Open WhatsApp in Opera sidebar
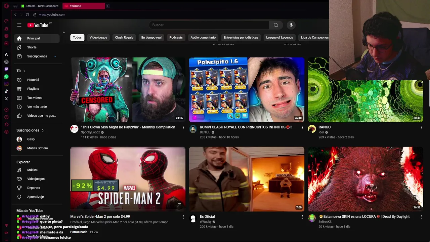The image size is (430, 242). 6,76
